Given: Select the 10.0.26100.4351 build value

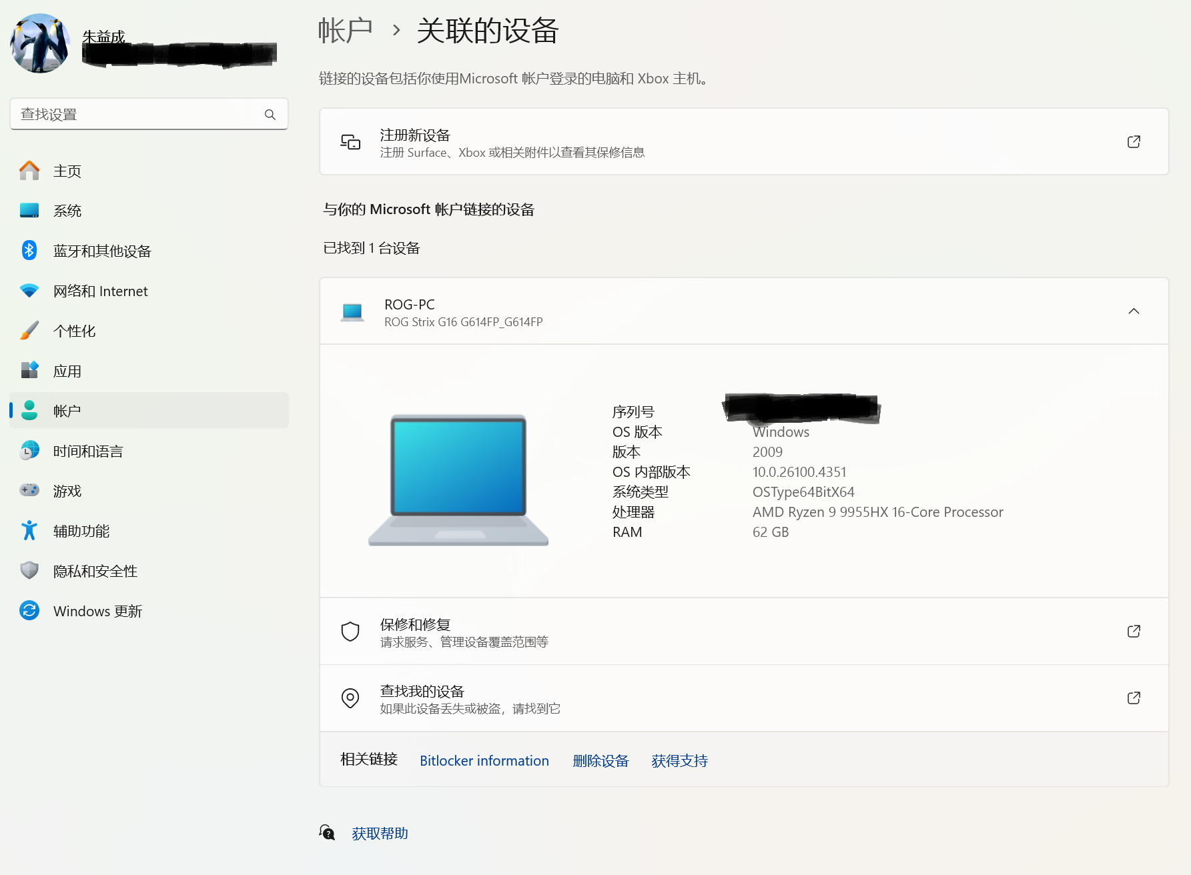Looking at the screenshot, I should pos(799,472).
